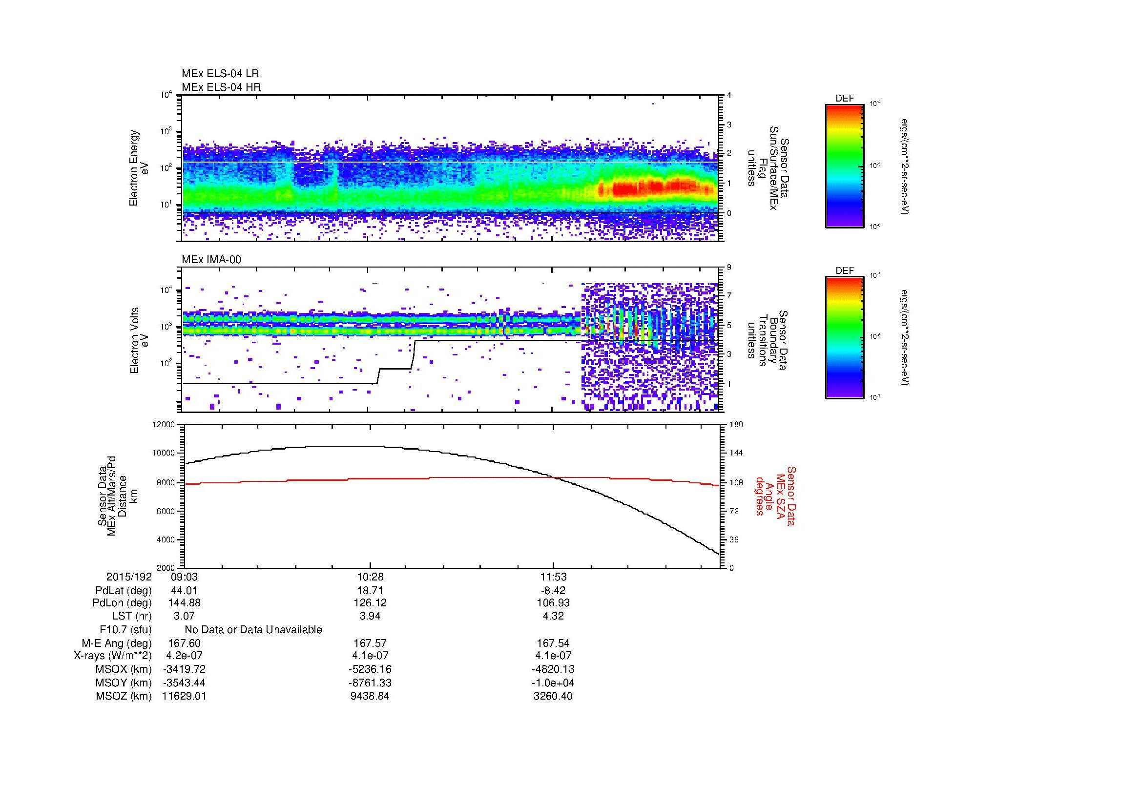Click the step in the boundary transitions line
This screenshot has height=807, width=1142.
(x=395, y=361)
